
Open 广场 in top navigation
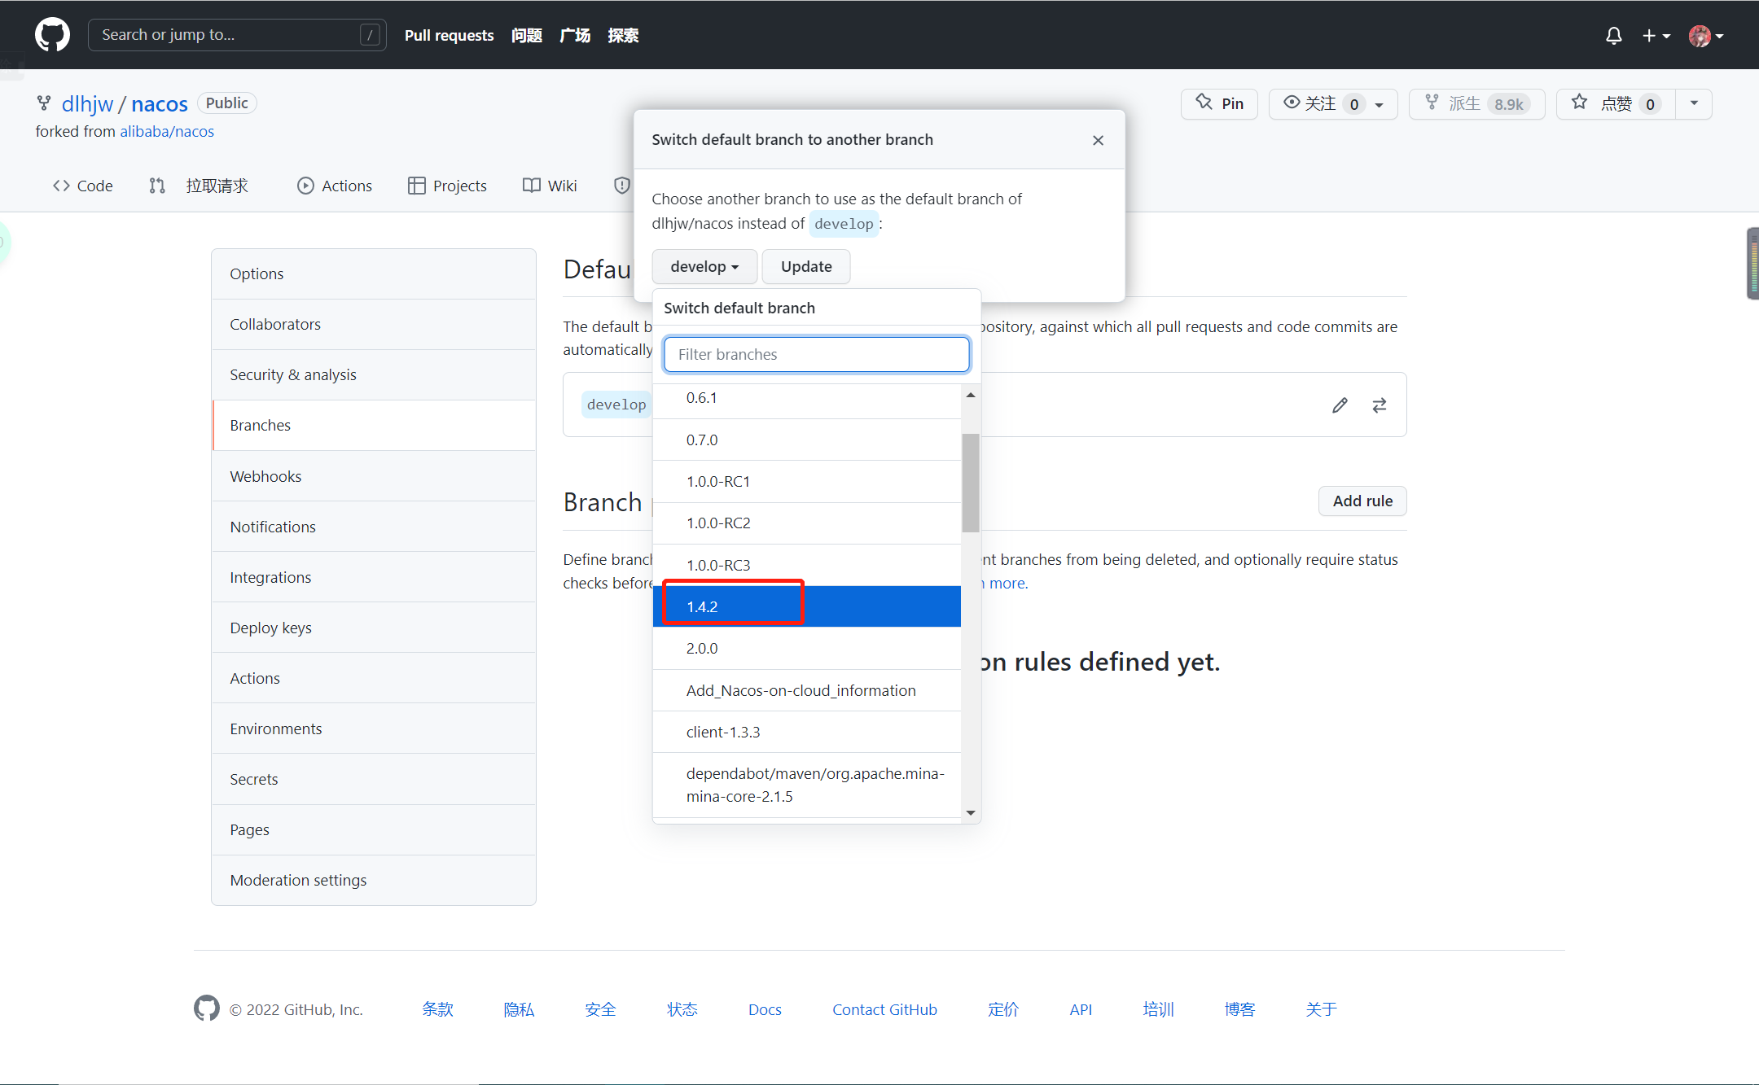pos(575,35)
